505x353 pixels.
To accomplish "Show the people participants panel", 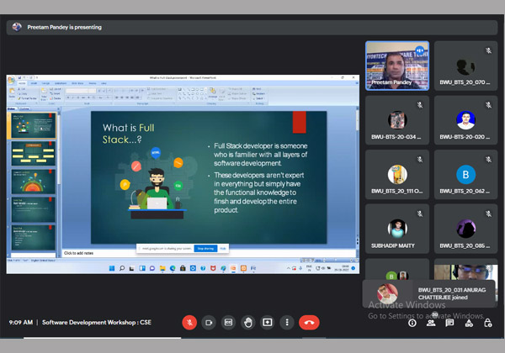I will click(x=431, y=323).
